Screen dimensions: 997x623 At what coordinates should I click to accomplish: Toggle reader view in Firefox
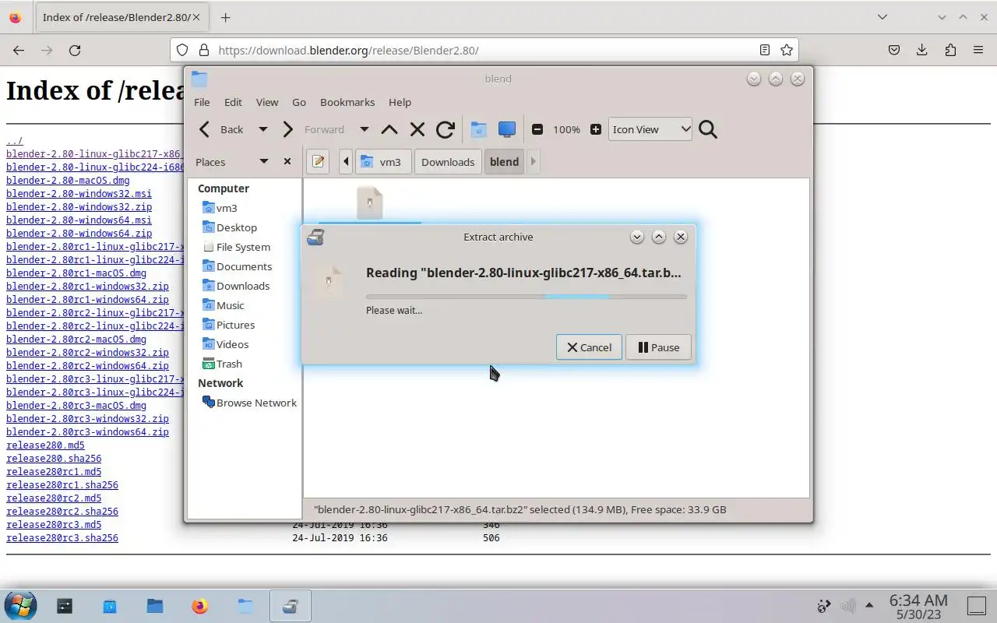pos(765,50)
